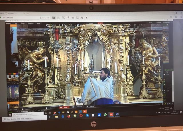This screenshot has height=131, width=183.
Task: Toggle the red Stream button
Action: (65, 108)
